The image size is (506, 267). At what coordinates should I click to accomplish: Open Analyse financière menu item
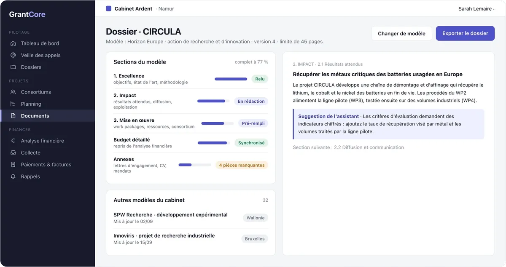47,141
